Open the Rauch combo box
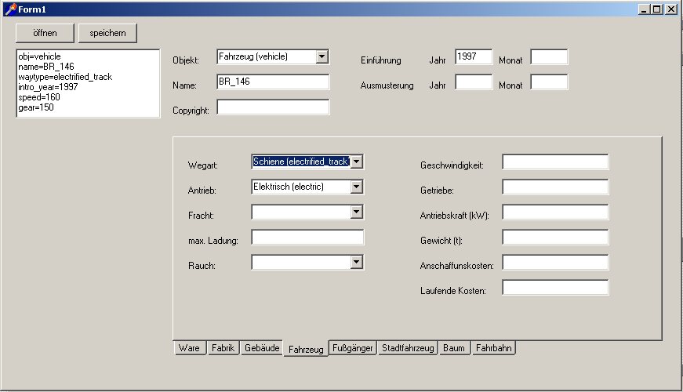This screenshot has height=392, width=683. (x=357, y=262)
